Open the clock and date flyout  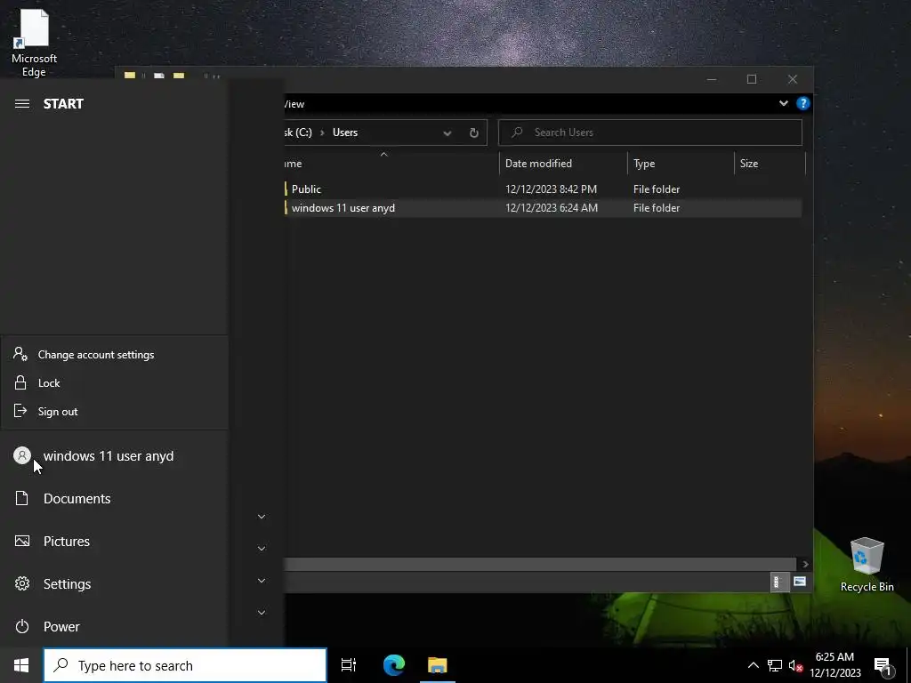[x=834, y=665]
